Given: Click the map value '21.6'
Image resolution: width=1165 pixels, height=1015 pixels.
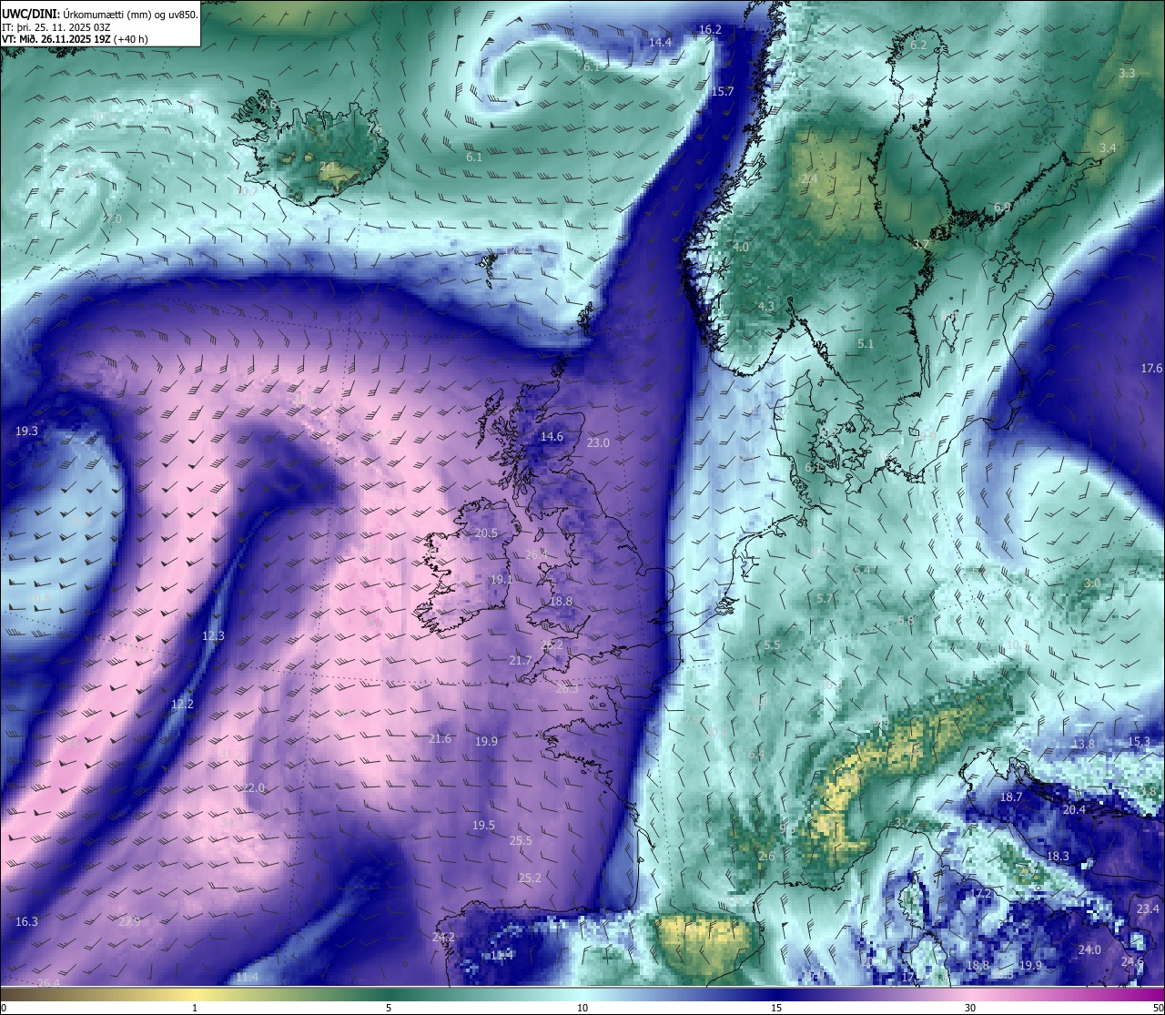Looking at the screenshot, I should (440, 739).
